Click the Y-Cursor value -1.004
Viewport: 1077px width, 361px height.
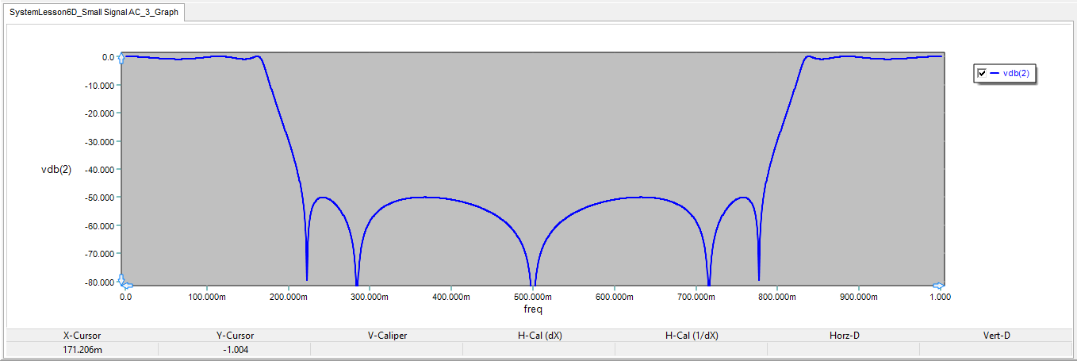(234, 349)
